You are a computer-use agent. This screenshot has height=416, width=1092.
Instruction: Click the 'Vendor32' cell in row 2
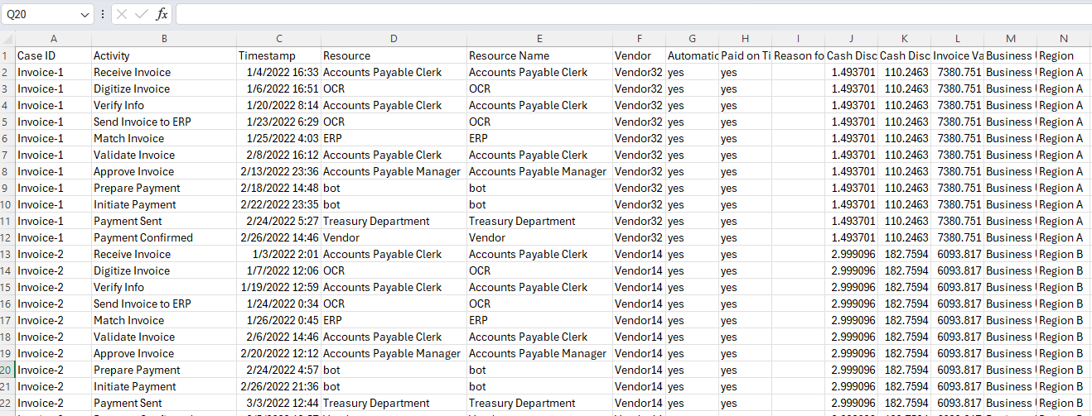639,72
